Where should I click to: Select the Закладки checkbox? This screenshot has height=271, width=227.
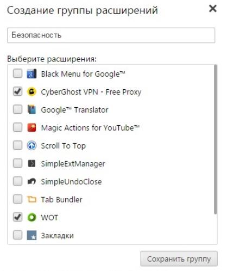click(17, 235)
